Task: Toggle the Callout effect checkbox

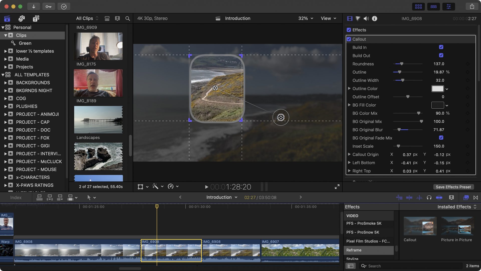Action: click(349, 39)
